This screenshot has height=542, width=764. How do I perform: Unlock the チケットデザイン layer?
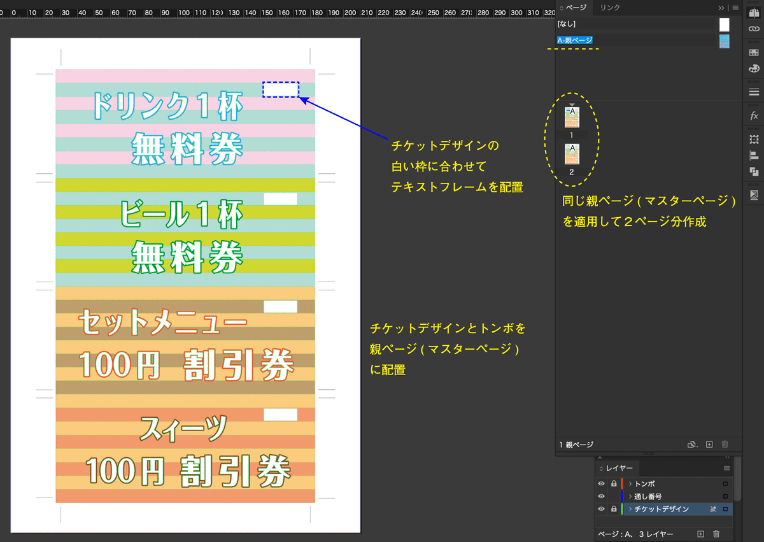(613, 509)
